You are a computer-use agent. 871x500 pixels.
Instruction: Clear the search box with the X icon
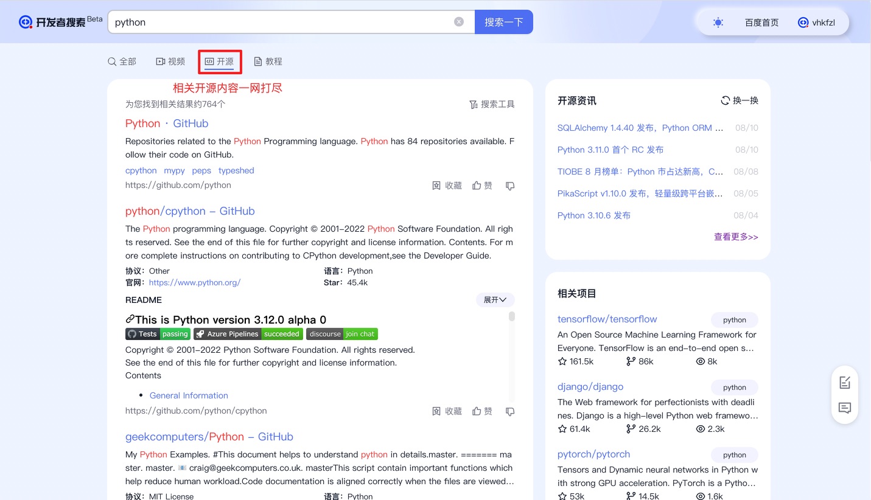click(459, 22)
